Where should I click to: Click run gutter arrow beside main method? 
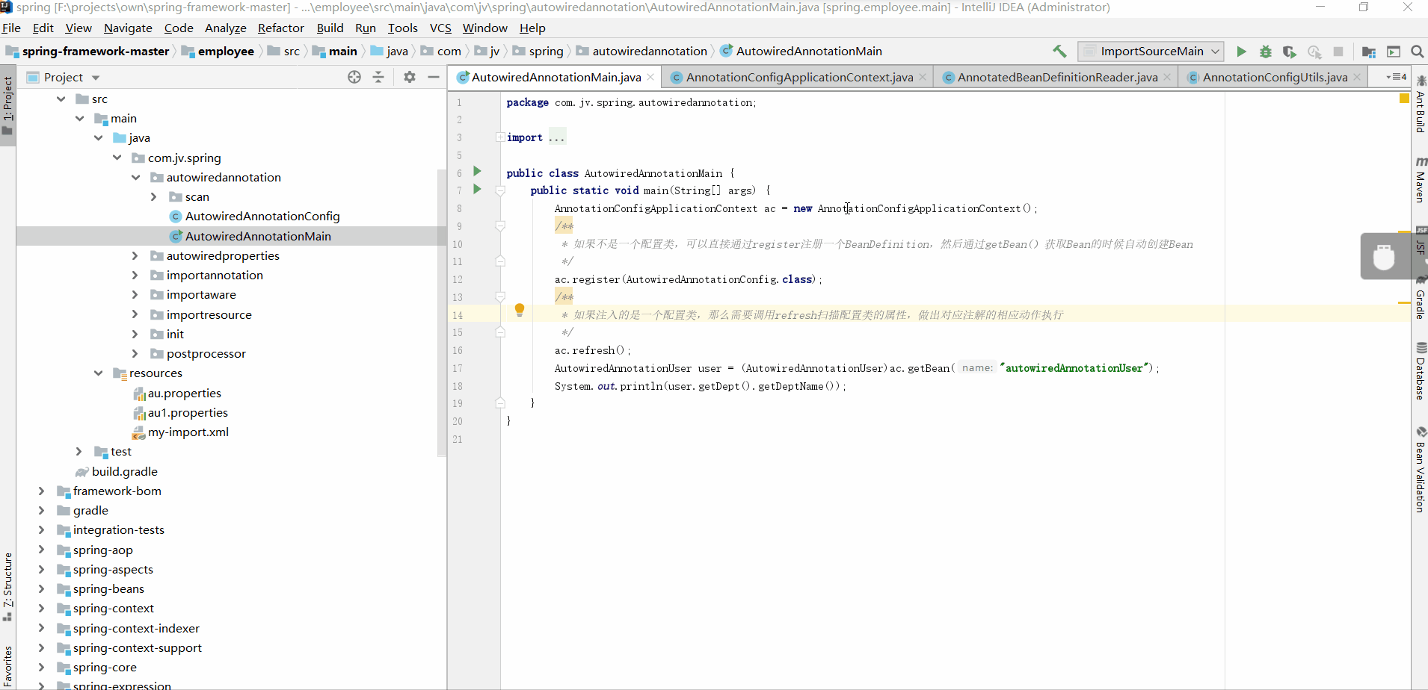tap(477, 190)
